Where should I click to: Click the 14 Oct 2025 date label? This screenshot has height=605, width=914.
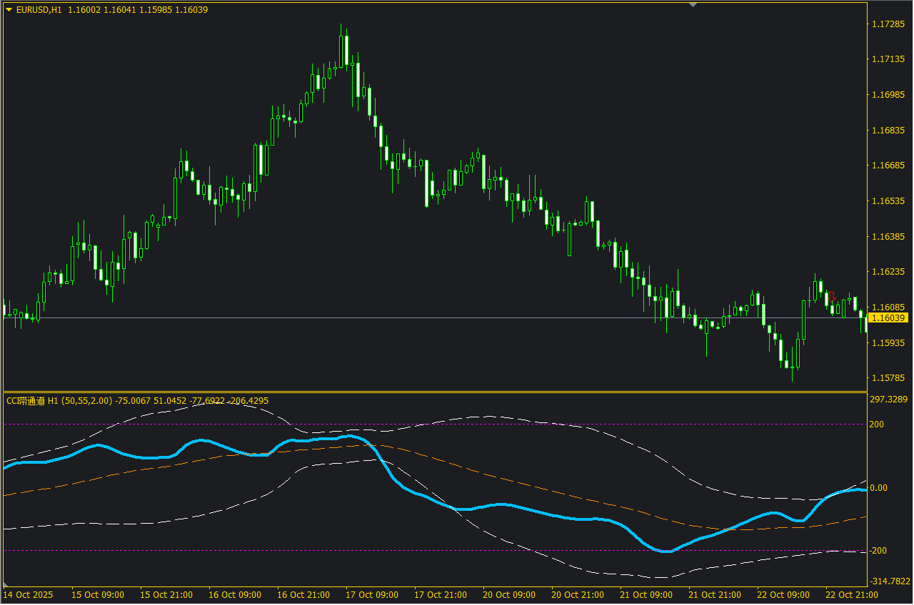pos(28,594)
